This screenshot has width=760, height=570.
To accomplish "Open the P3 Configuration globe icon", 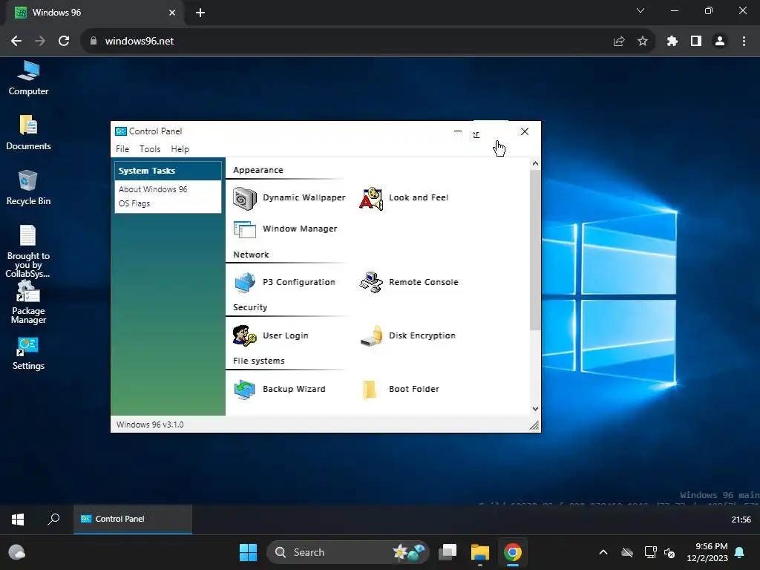I will [245, 283].
